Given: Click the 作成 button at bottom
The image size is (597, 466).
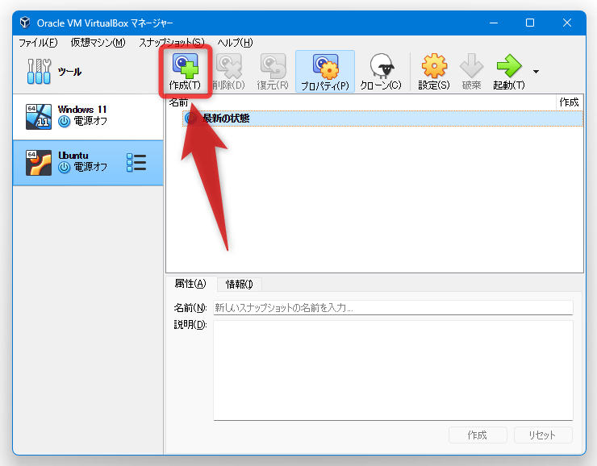Looking at the screenshot, I should (x=478, y=435).
